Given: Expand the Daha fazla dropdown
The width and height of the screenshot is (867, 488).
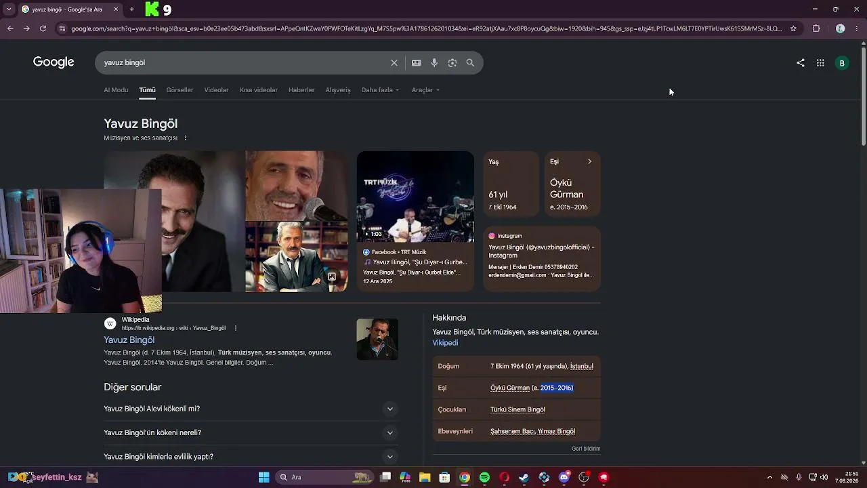Looking at the screenshot, I should (x=380, y=90).
